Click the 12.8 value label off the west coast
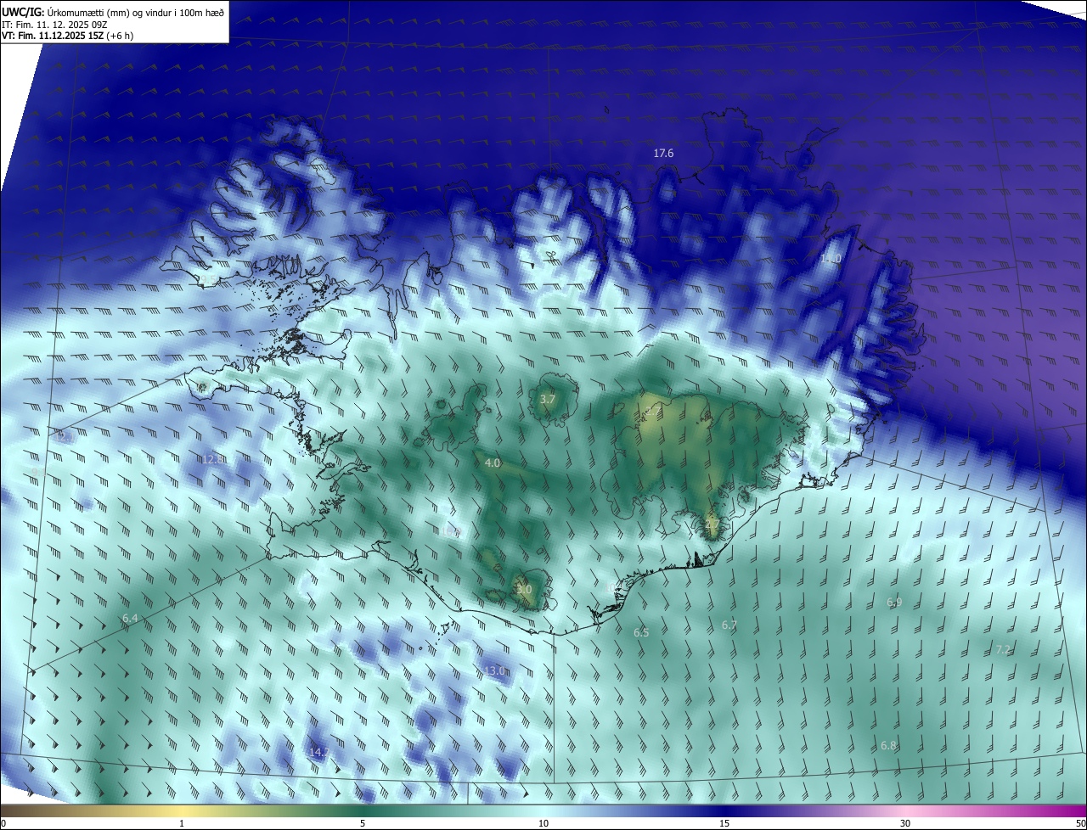This screenshot has height=830, width=1087. coord(214,459)
